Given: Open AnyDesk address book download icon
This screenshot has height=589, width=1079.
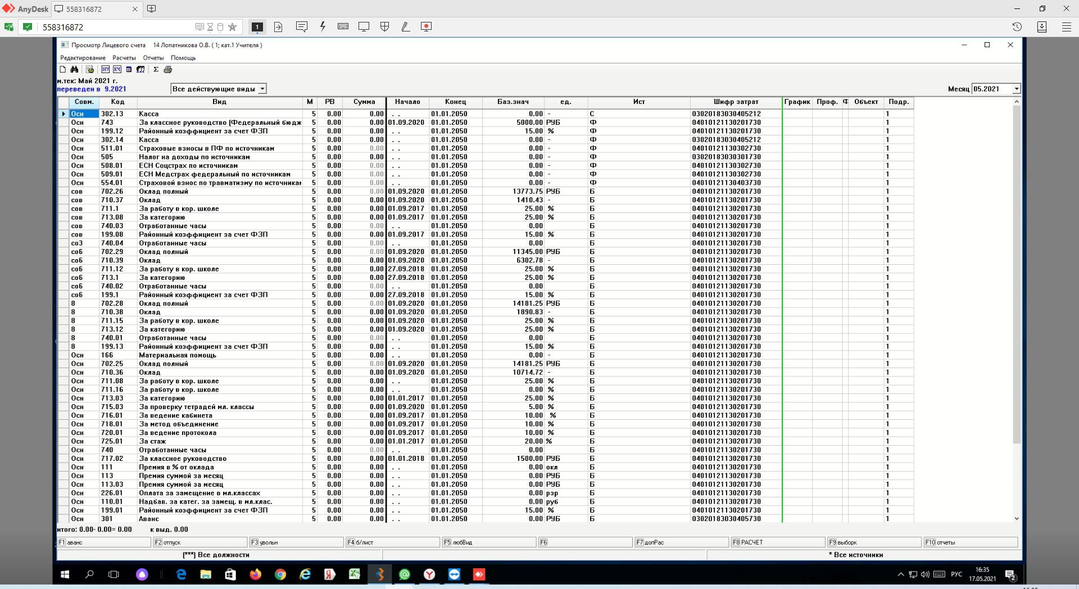Looking at the screenshot, I should point(1041,26).
